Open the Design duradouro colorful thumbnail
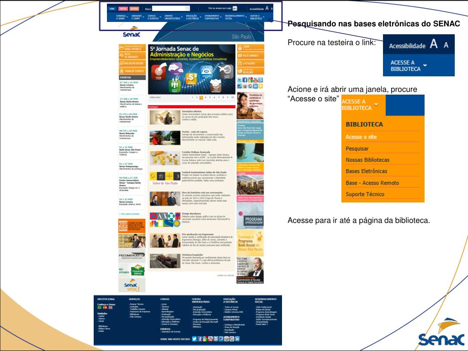Viewport: 468px width, 351px height. tap(165, 220)
